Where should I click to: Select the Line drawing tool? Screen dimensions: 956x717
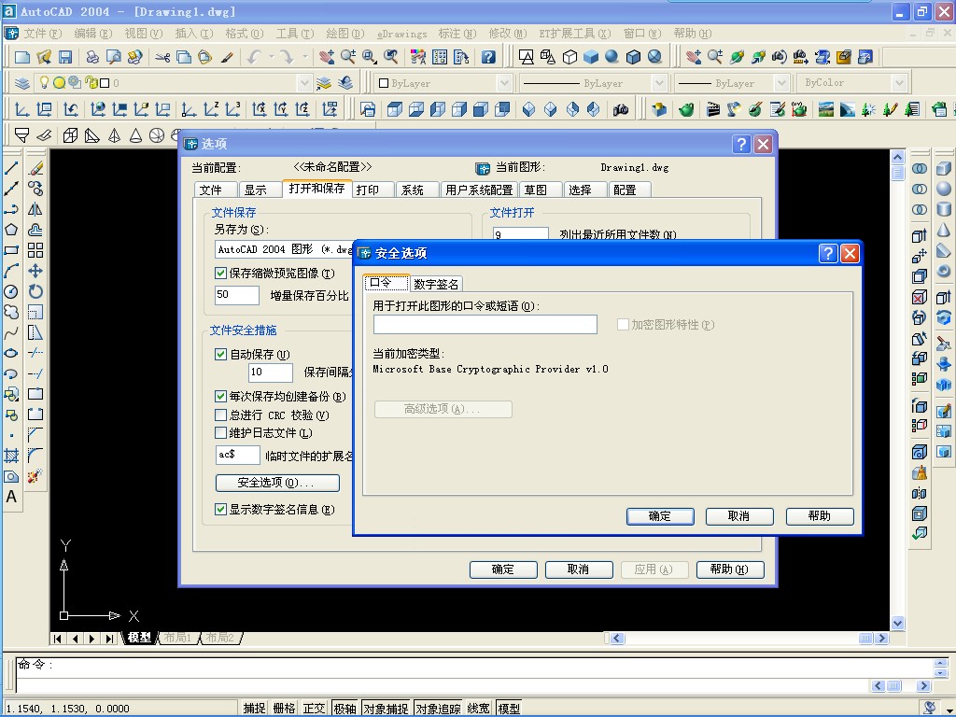[x=11, y=168]
